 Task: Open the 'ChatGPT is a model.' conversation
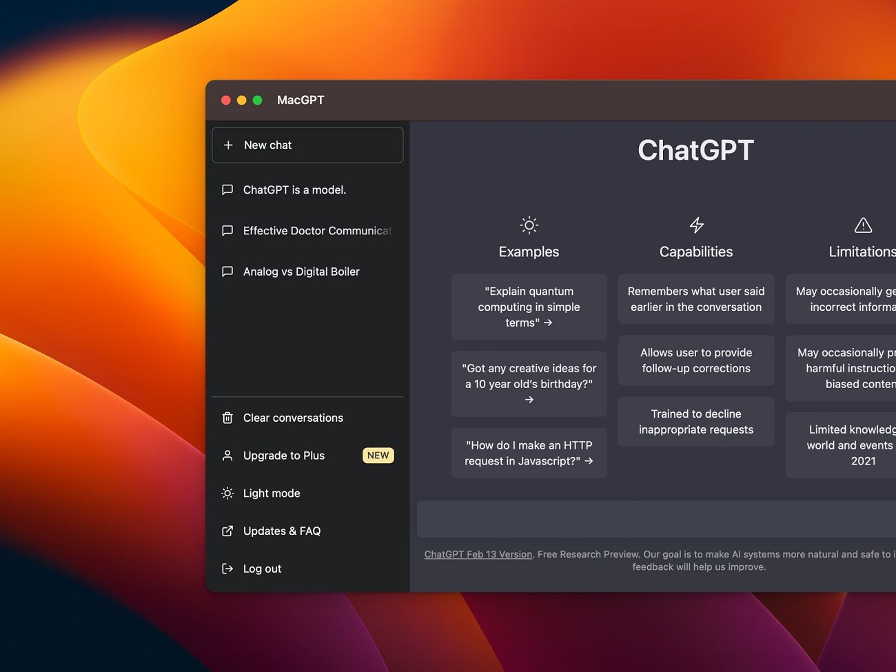pos(307,190)
